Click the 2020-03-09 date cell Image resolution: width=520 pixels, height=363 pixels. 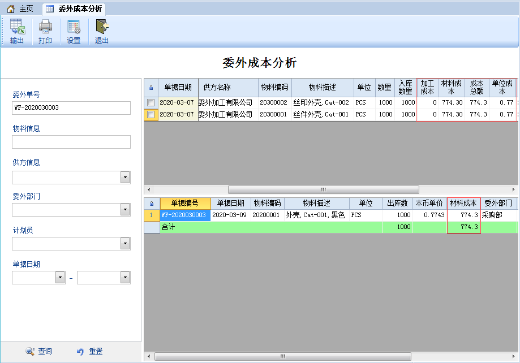pos(231,215)
